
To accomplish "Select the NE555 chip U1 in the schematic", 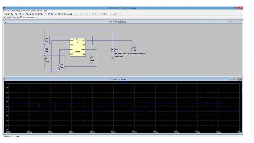I will coord(77,47).
